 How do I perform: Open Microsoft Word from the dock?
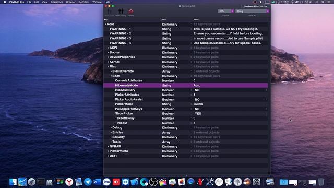(x=97, y=182)
